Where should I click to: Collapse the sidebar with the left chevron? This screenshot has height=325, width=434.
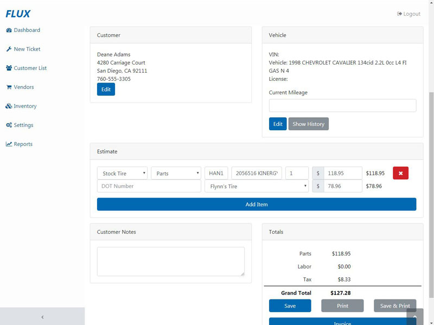tap(42, 317)
